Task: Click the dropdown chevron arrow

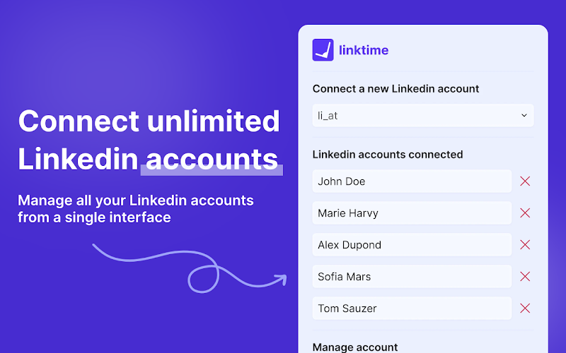Action: pos(524,115)
